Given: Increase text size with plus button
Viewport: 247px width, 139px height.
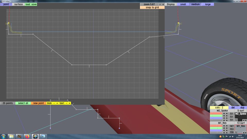Looking at the screenshot, I should click(x=69, y=103).
